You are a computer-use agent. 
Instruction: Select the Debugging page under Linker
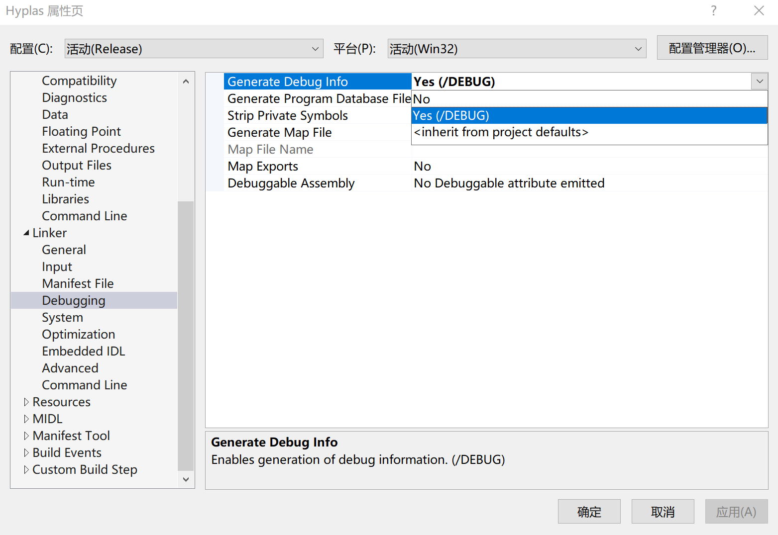[74, 300]
